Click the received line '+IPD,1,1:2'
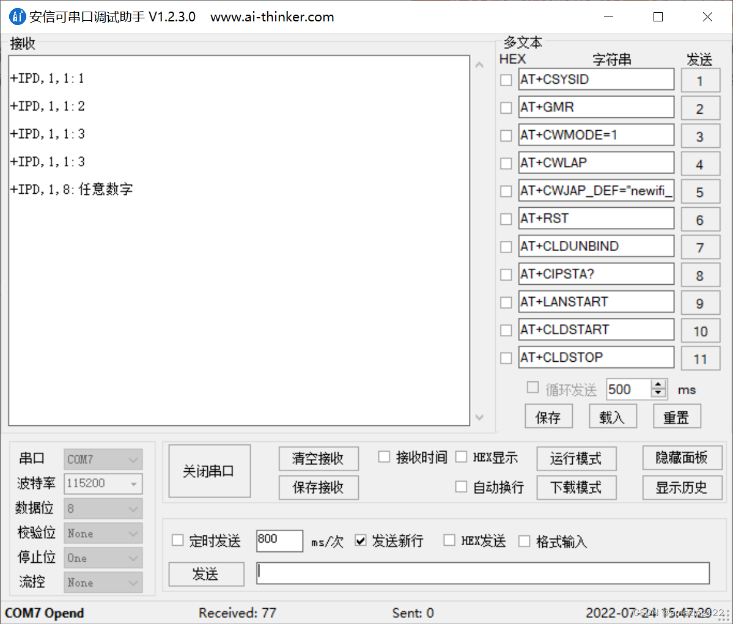733x624 pixels. 48,106
